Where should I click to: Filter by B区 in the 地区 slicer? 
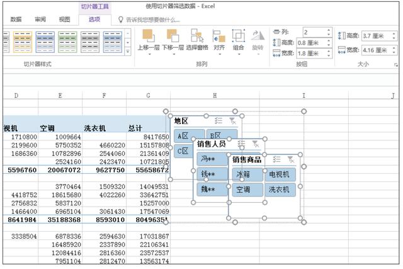pos(222,135)
